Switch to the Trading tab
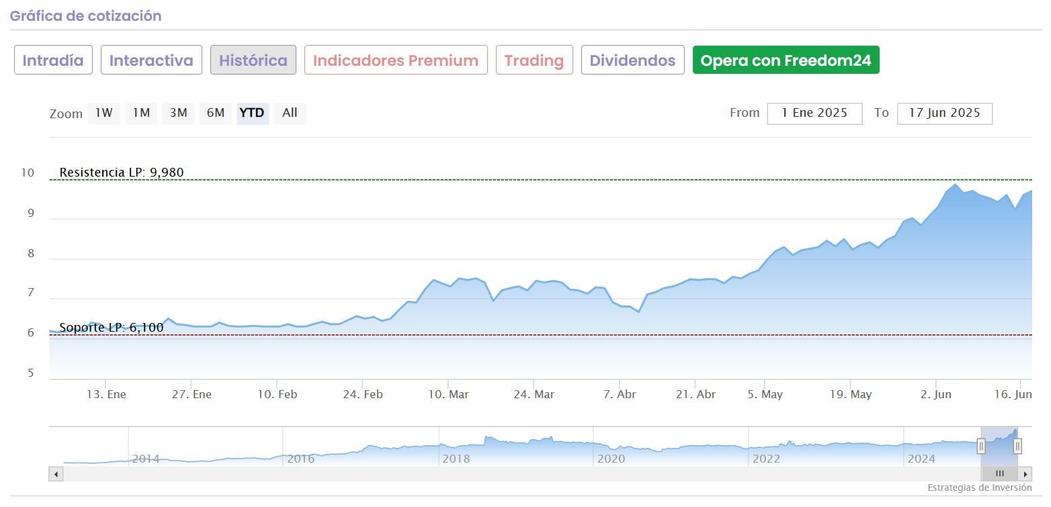1051x507 pixels. point(534,60)
